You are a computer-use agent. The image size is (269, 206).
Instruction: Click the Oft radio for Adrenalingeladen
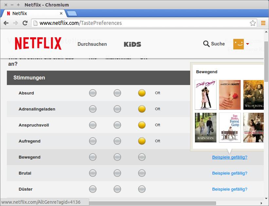pyautogui.click(x=142, y=109)
